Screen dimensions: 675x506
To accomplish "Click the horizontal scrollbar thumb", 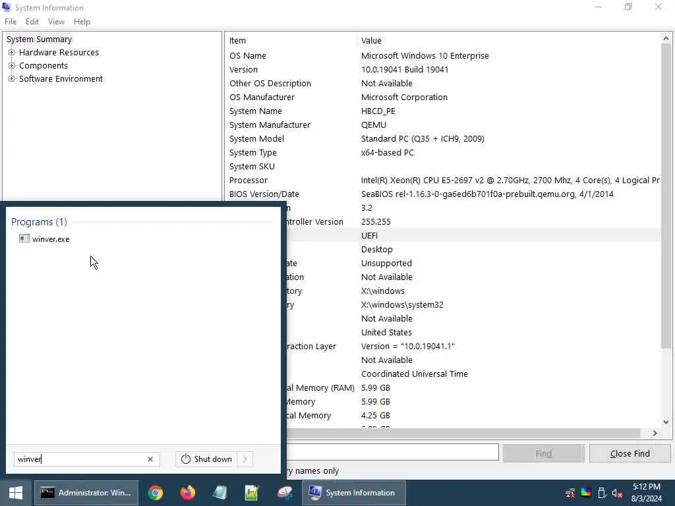I will click(x=463, y=434).
